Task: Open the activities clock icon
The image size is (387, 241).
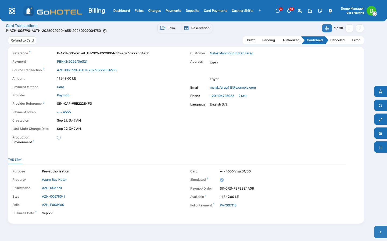Action: pyautogui.click(x=289, y=11)
